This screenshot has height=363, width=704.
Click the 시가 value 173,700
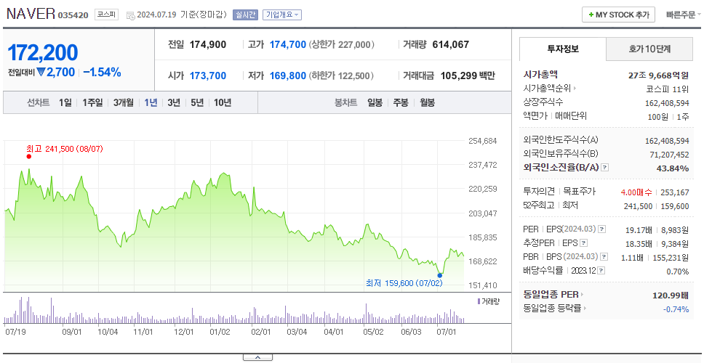pos(208,76)
